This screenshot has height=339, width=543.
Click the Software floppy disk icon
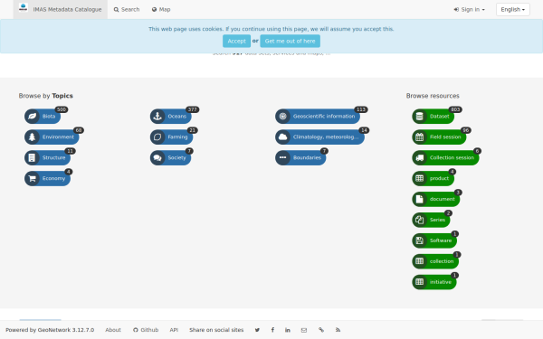tap(419, 240)
